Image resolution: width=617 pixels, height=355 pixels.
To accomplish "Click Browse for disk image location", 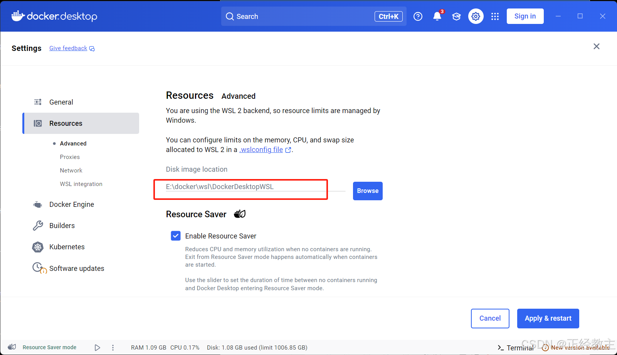I will point(368,191).
